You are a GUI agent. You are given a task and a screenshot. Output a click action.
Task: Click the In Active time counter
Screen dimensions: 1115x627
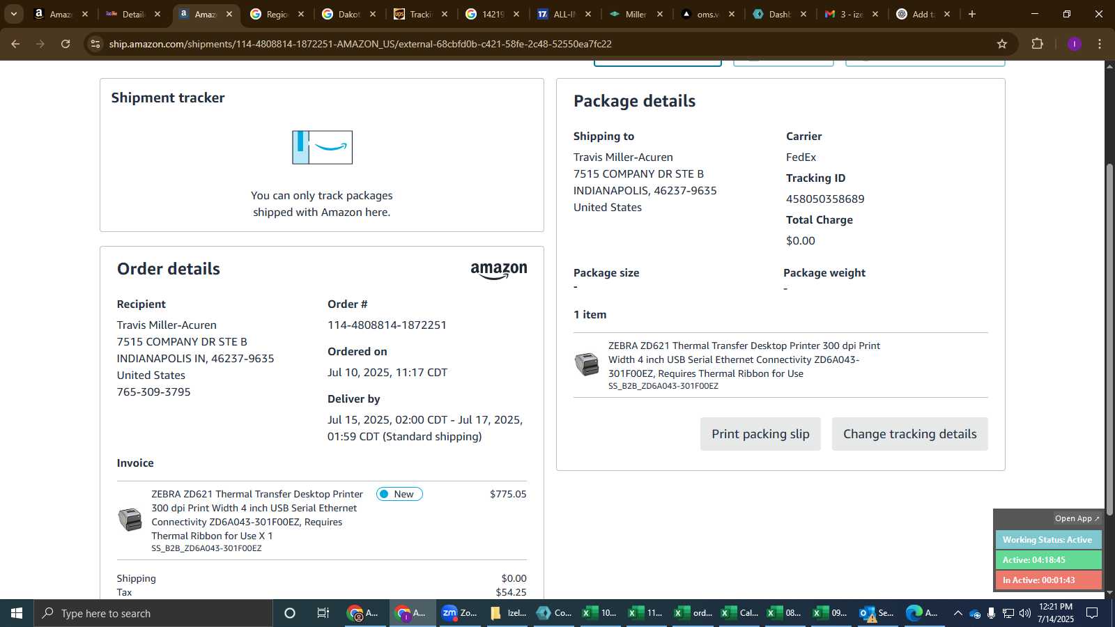coord(1048,580)
